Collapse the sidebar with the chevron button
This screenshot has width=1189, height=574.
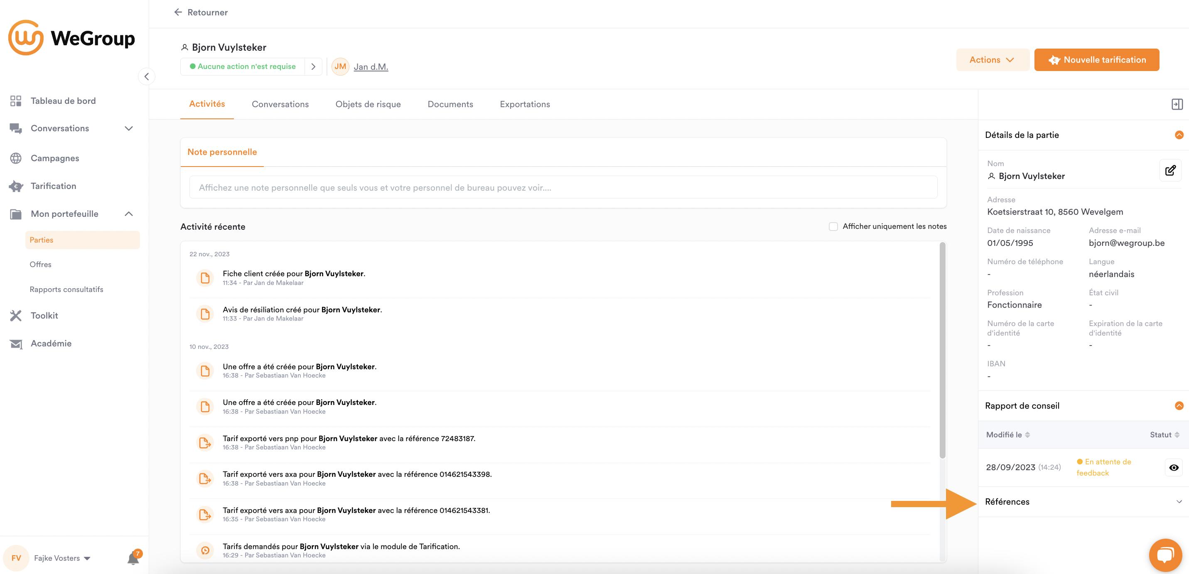click(146, 76)
